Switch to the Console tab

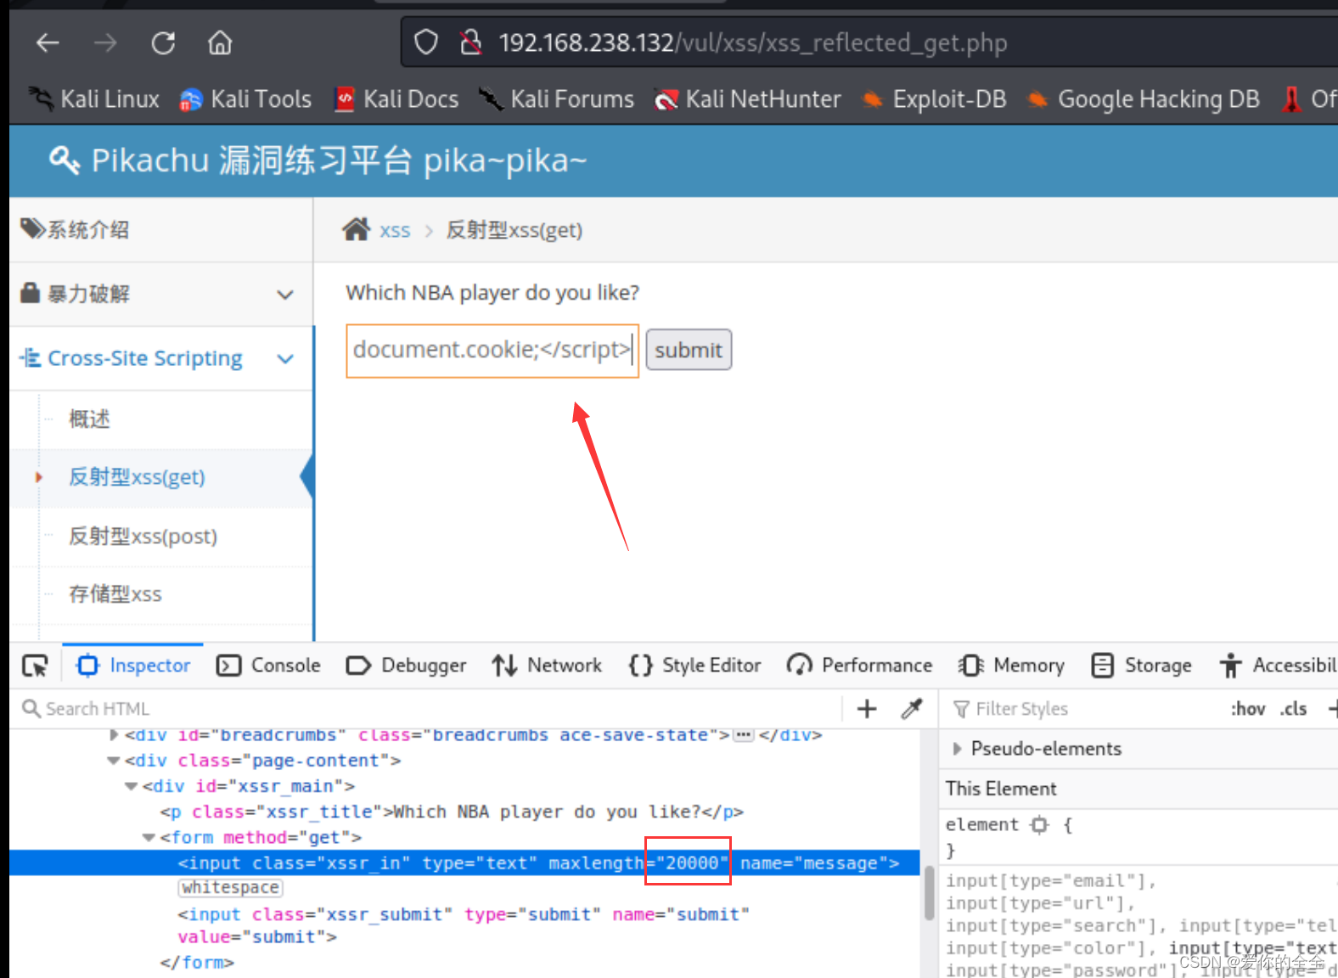pyautogui.click(x=269, y=666)
